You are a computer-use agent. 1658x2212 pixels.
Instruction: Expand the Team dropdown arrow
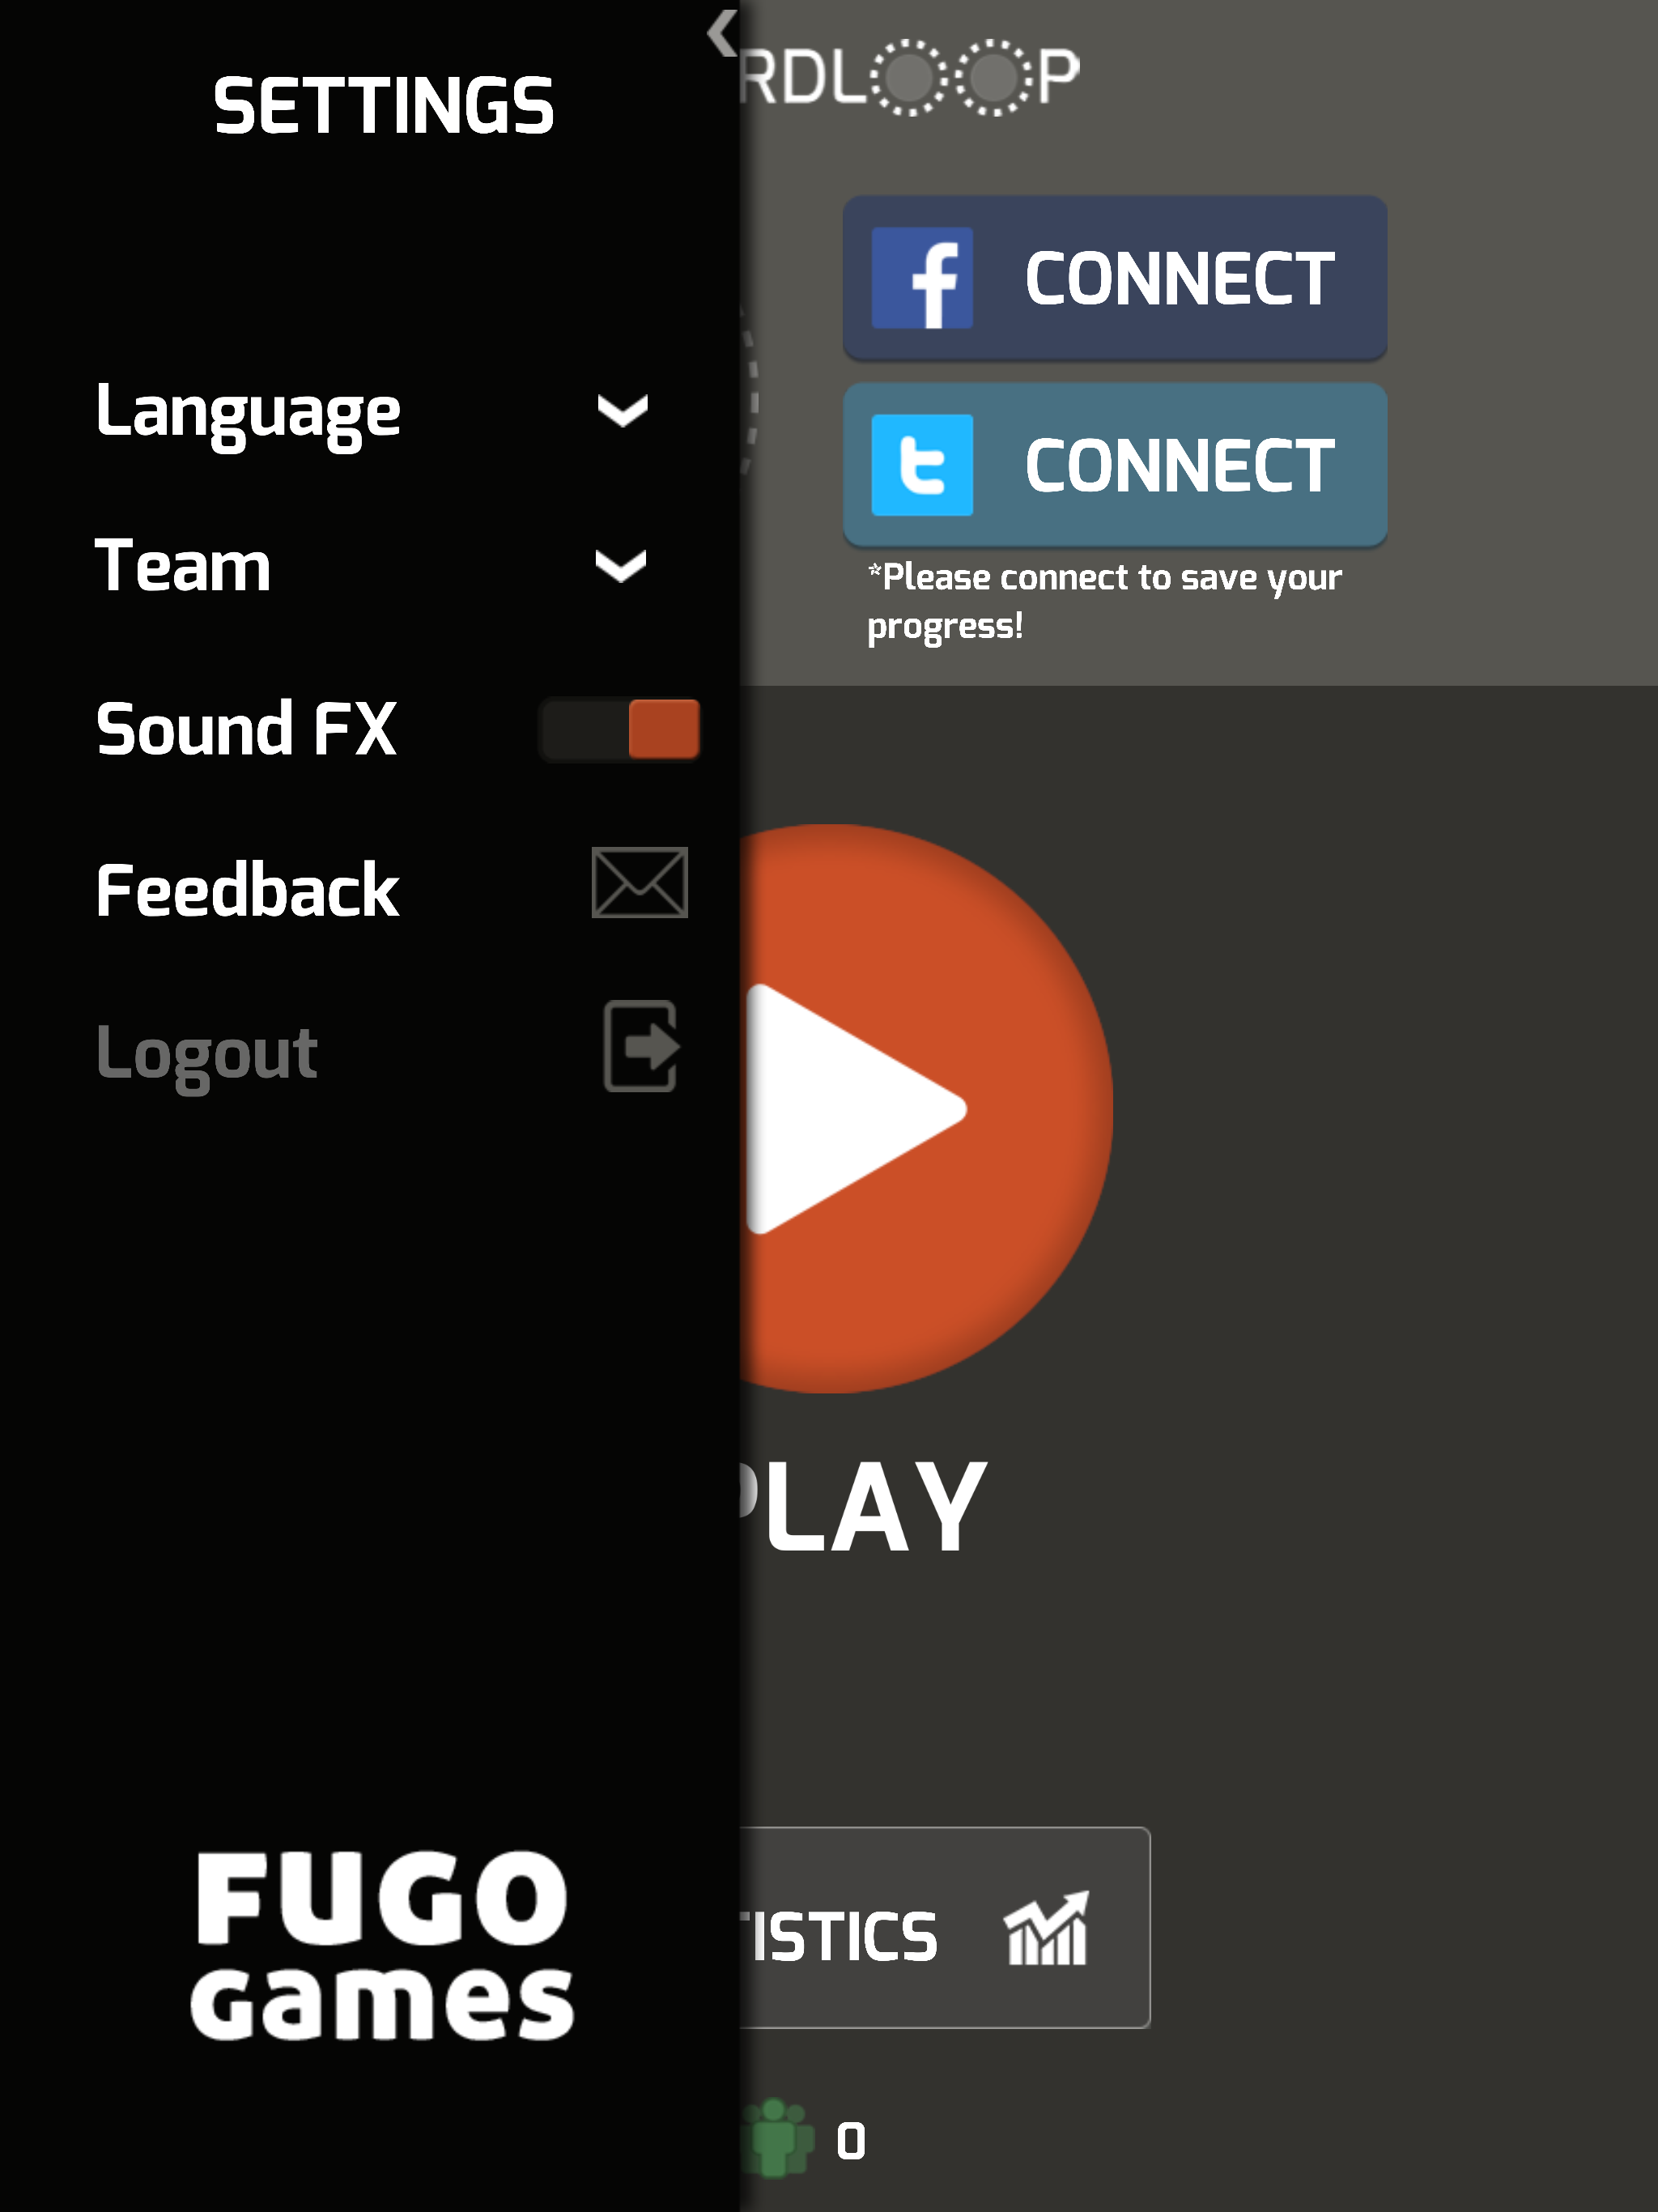[x=621, y=566]
